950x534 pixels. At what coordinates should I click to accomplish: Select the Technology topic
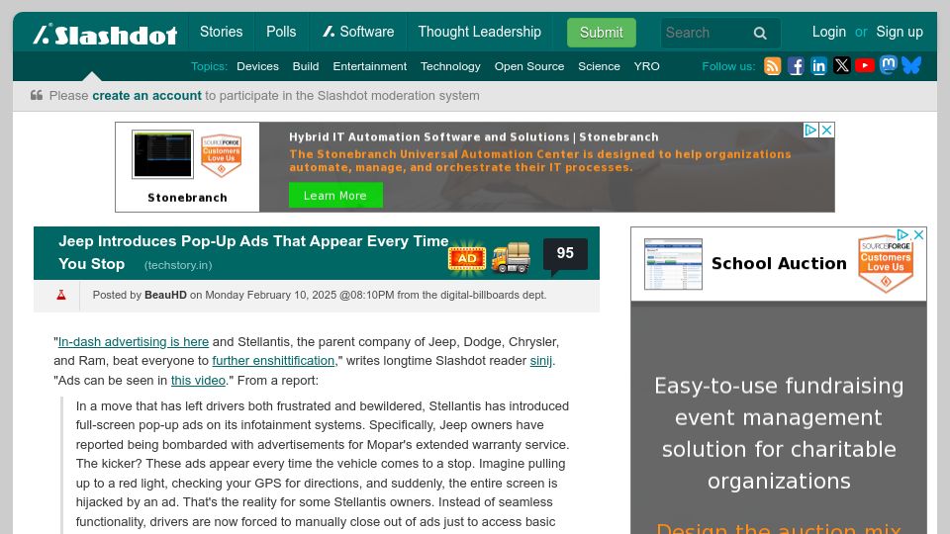click(x=450, y=66)
